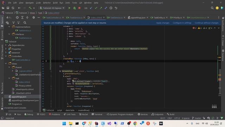This screenshot has height=127, width=225.
Task: Click the Build Solution hammer icon
Action: [30, 8]
